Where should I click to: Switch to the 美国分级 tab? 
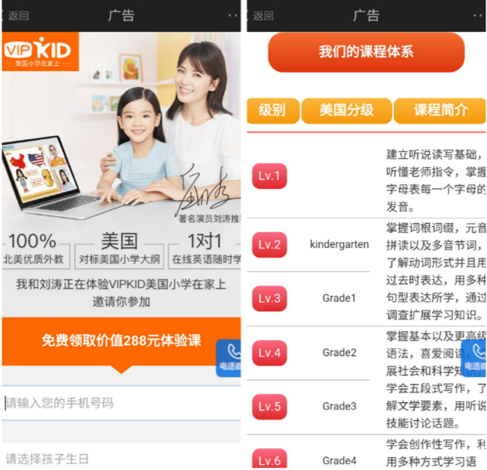347,110
